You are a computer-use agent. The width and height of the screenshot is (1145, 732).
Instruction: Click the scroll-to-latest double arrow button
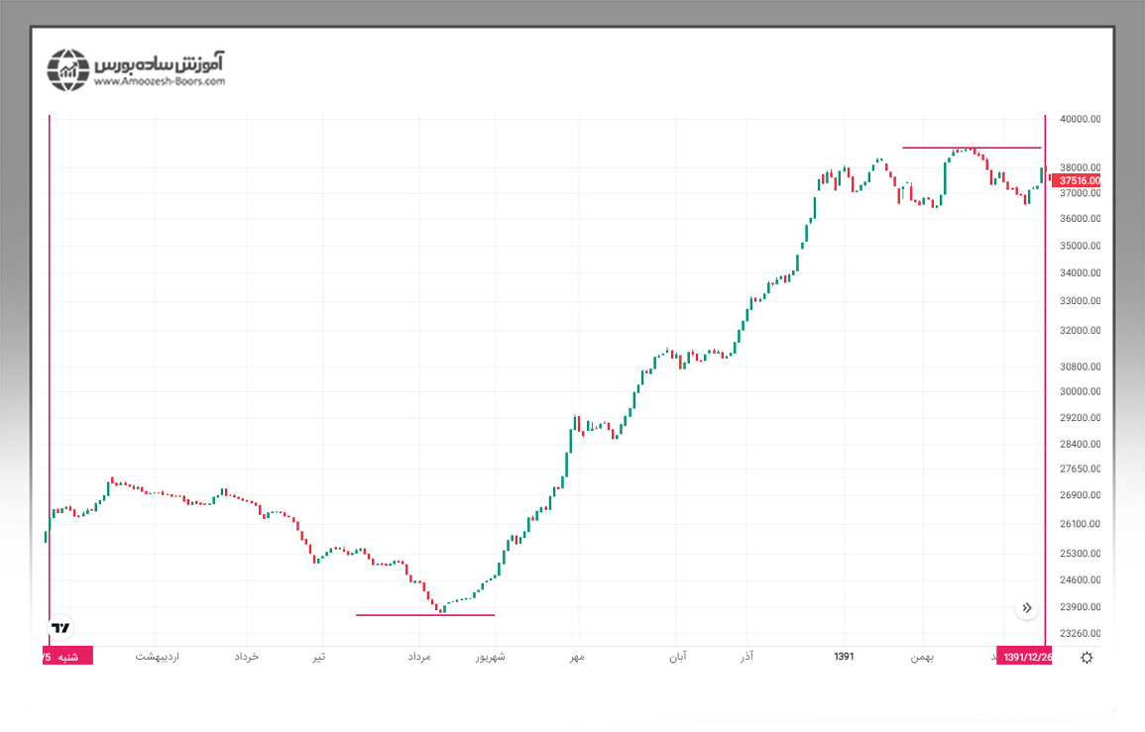(1027, 607)
